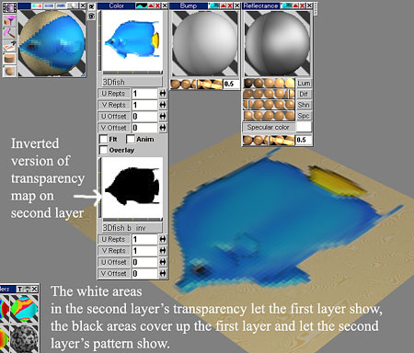Image resolution: width=414 pixels, height=353 pixels.
Task: Click arrows stepper beside second layer V Repts
Action: click(163, 251)
